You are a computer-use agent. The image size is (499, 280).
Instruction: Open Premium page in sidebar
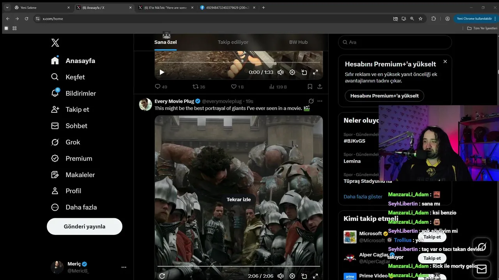point(71,158)
